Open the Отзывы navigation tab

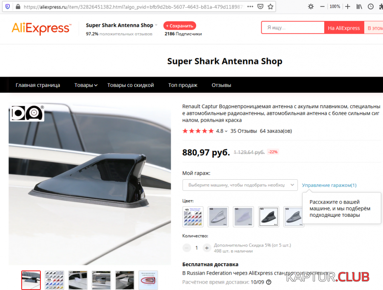(x=221, y=85)
